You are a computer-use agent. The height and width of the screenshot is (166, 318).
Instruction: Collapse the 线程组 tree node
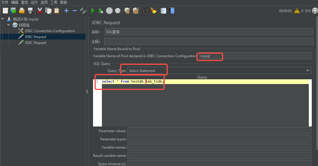coord(9,25)
